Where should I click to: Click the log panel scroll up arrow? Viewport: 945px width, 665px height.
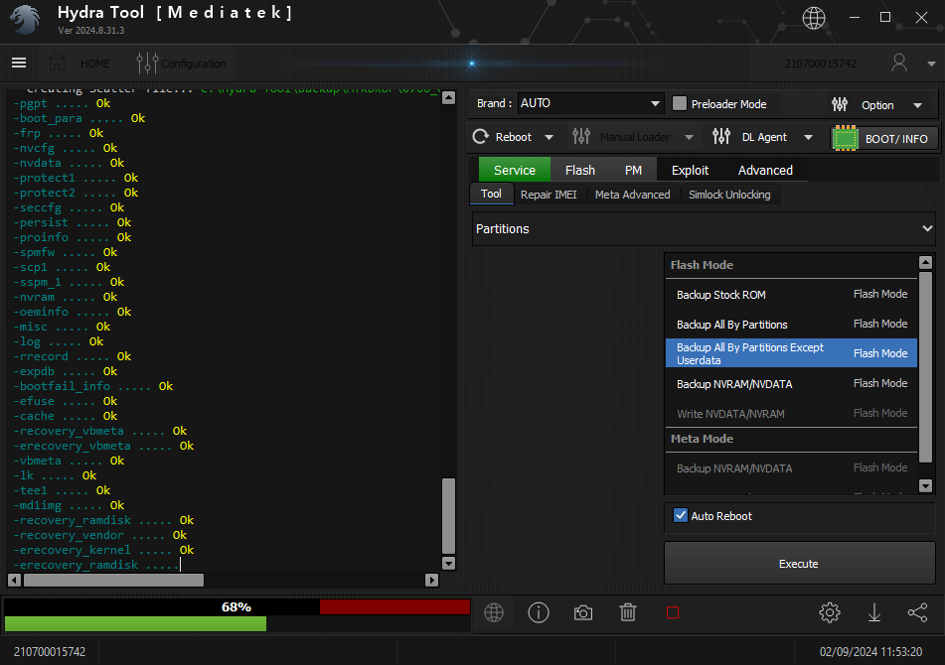[448, 97]
